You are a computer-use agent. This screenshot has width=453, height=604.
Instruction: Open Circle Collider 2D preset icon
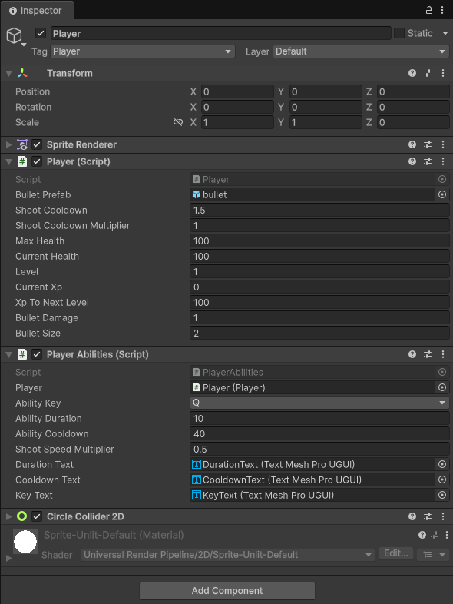428,516
